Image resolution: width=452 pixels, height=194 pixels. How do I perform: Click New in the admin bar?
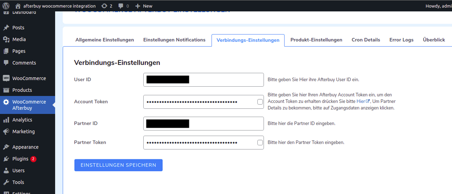click(x=147, y=6)
